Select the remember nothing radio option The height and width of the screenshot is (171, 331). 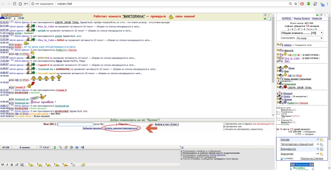[224, 129]
